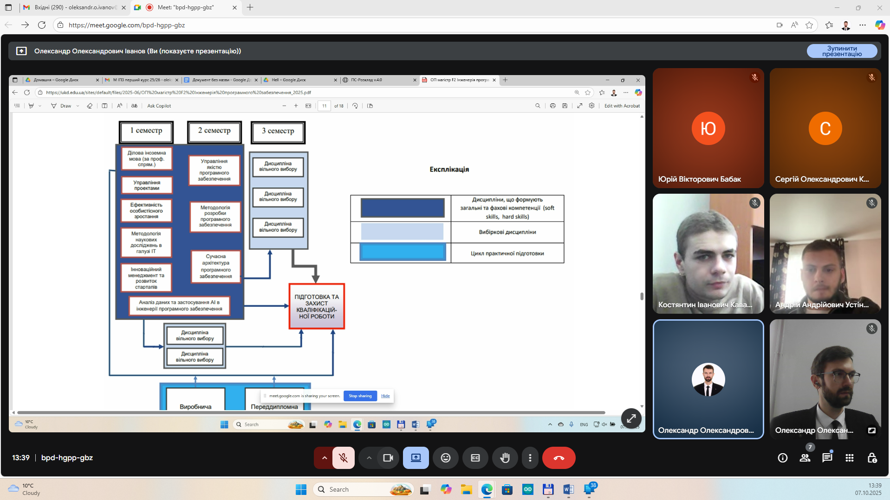
Task: Open the in-call chat panel
Action: (x=827, y=458)
